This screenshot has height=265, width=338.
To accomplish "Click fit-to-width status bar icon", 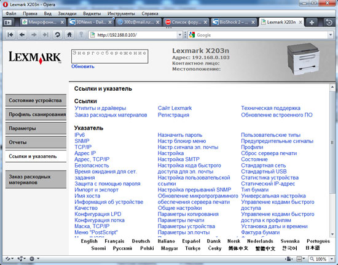I will [289, 259].
